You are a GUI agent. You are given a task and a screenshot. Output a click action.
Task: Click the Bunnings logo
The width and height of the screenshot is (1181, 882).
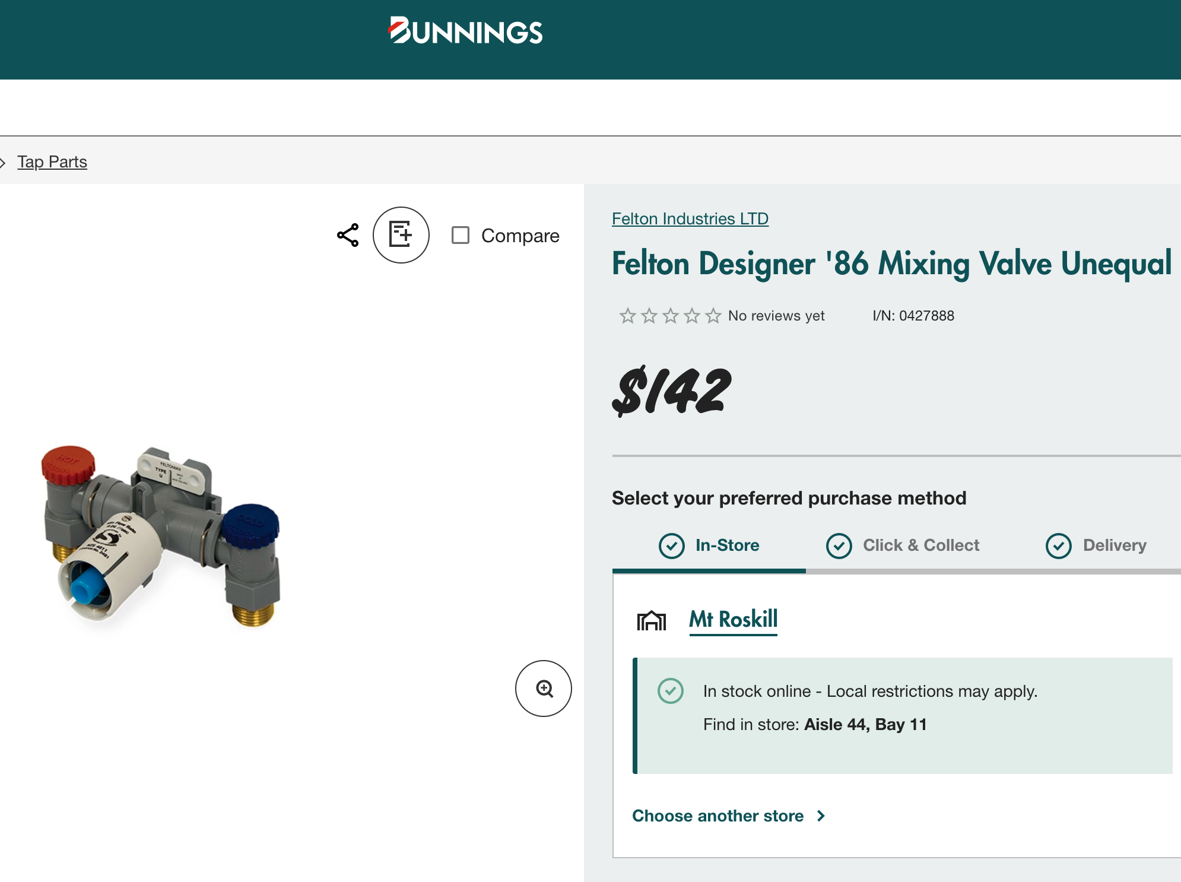[x=466, y=31]
